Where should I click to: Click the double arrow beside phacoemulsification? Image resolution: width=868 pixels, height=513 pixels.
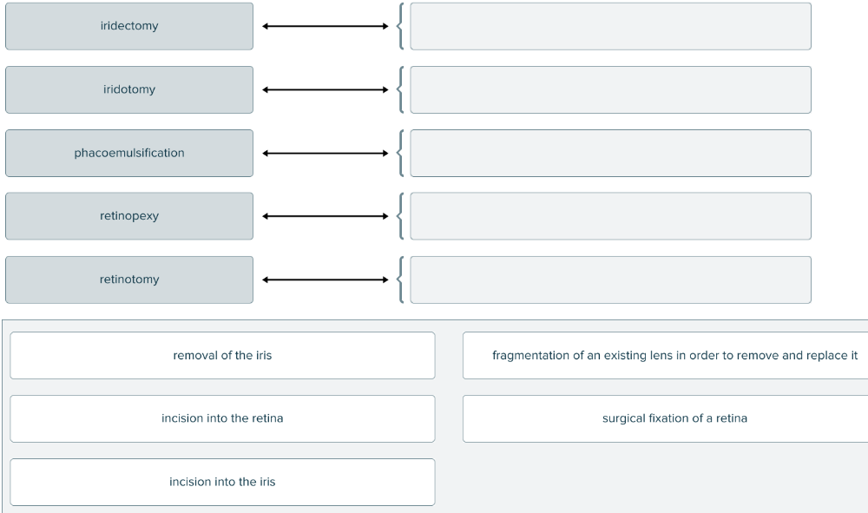325,154
